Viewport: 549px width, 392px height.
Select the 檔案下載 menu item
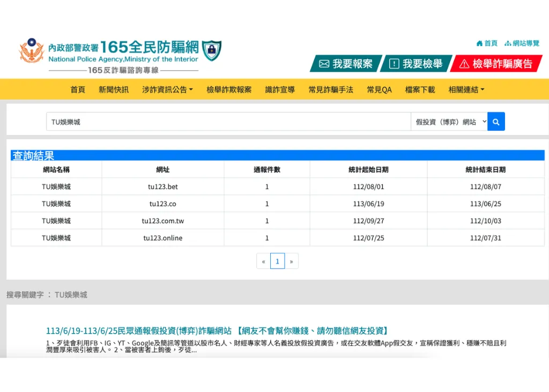click(420, 89)
